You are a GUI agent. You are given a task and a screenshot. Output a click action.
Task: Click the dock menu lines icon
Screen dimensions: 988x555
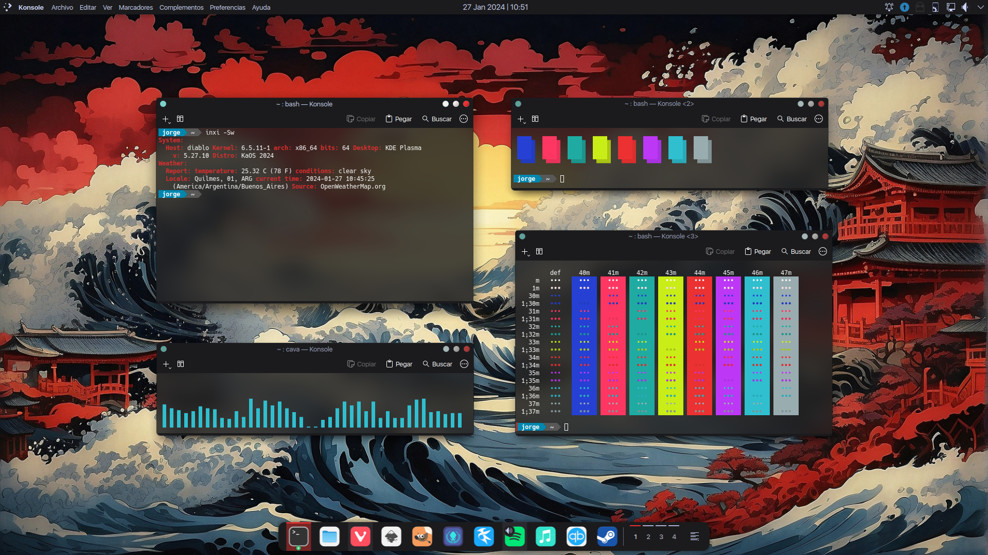[694, 536]
